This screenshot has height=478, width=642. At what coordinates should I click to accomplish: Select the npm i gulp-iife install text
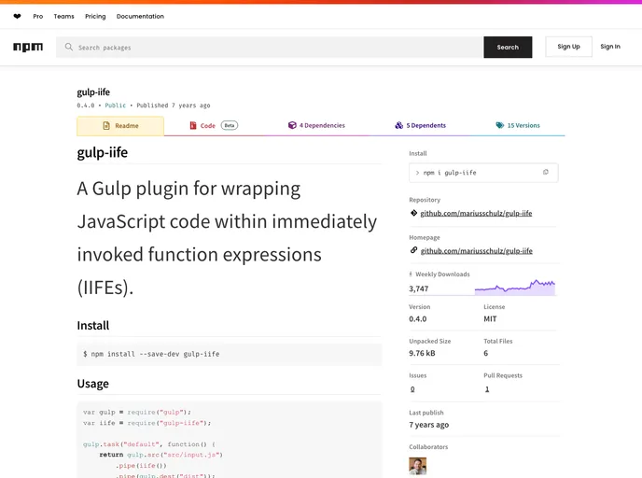pyautogui.click(x=450, y=173)
